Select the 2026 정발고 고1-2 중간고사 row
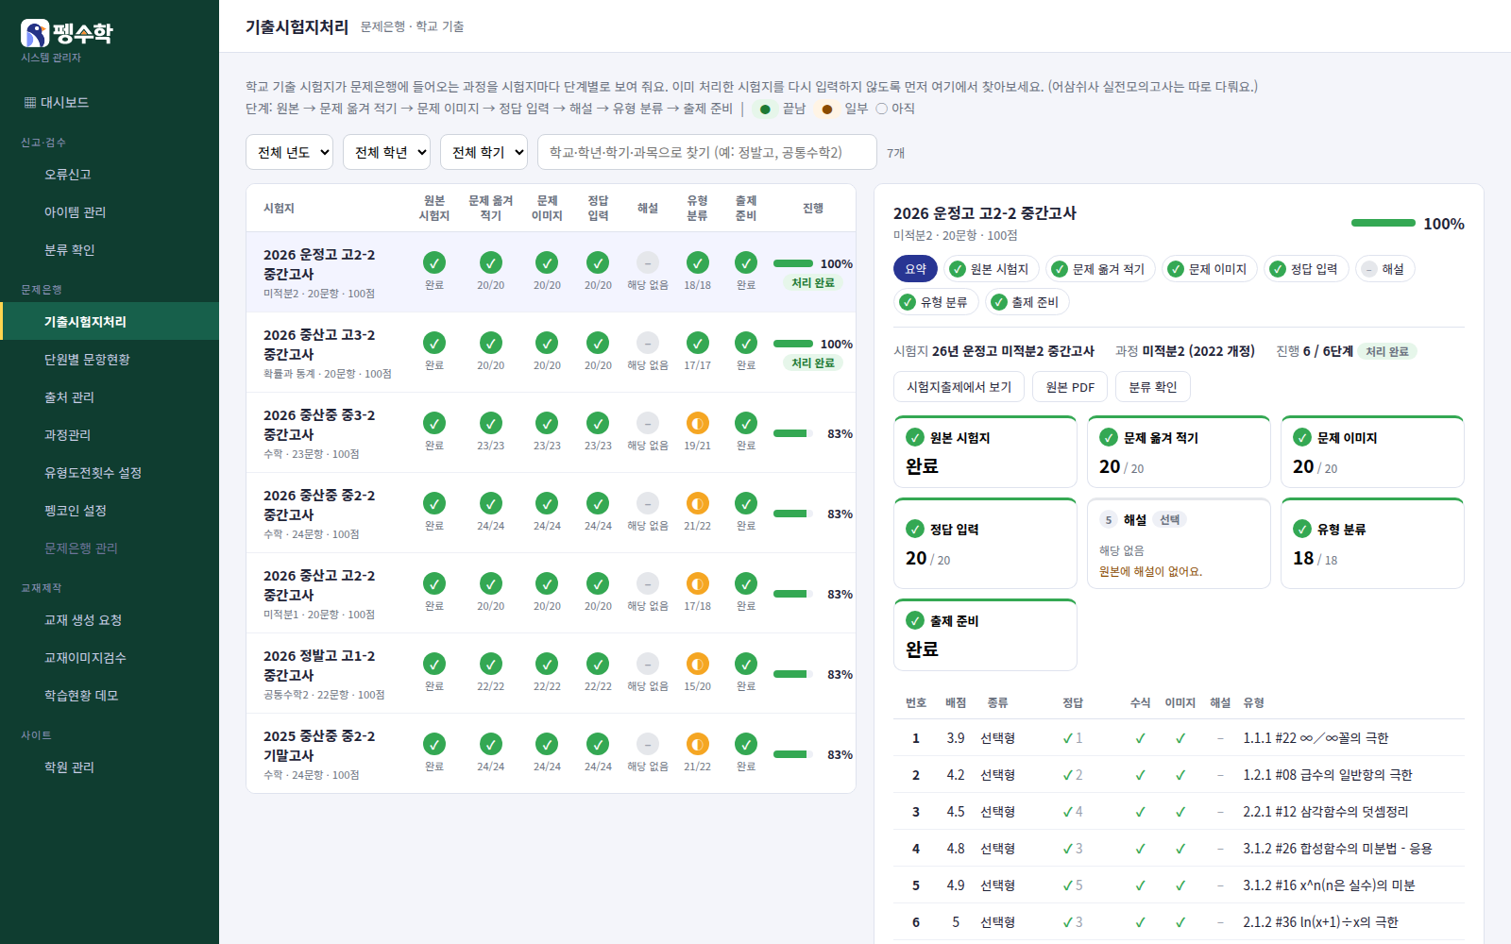This screenshot has height=944, width=1511. pos(551,673)
